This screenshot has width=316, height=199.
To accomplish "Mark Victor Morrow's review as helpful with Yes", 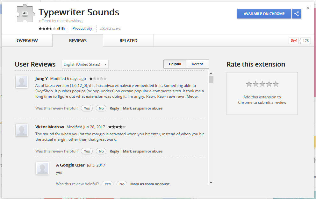I will click(87, 151).
